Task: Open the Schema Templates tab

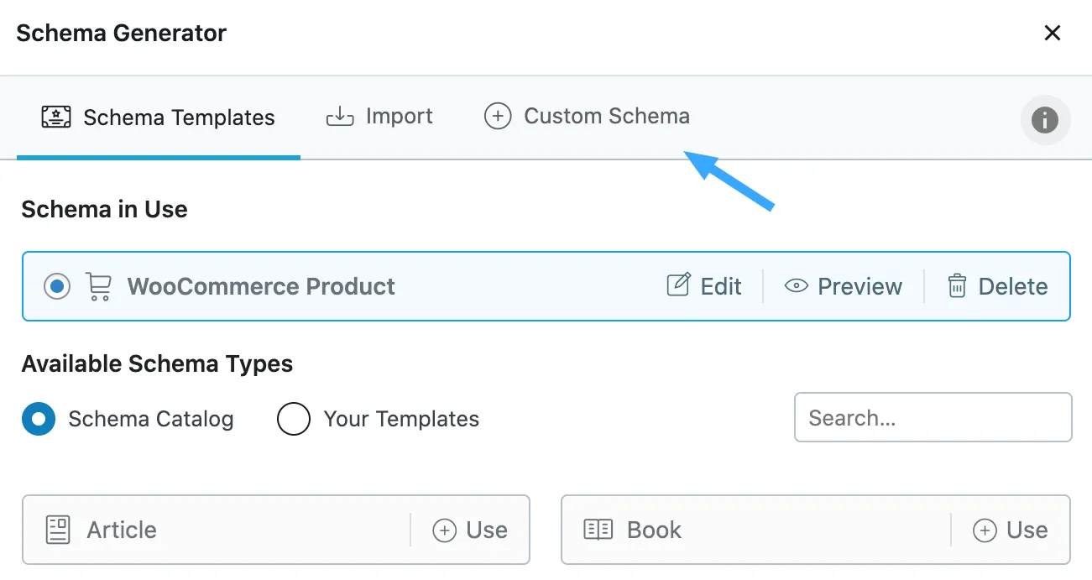Action: 159,117
